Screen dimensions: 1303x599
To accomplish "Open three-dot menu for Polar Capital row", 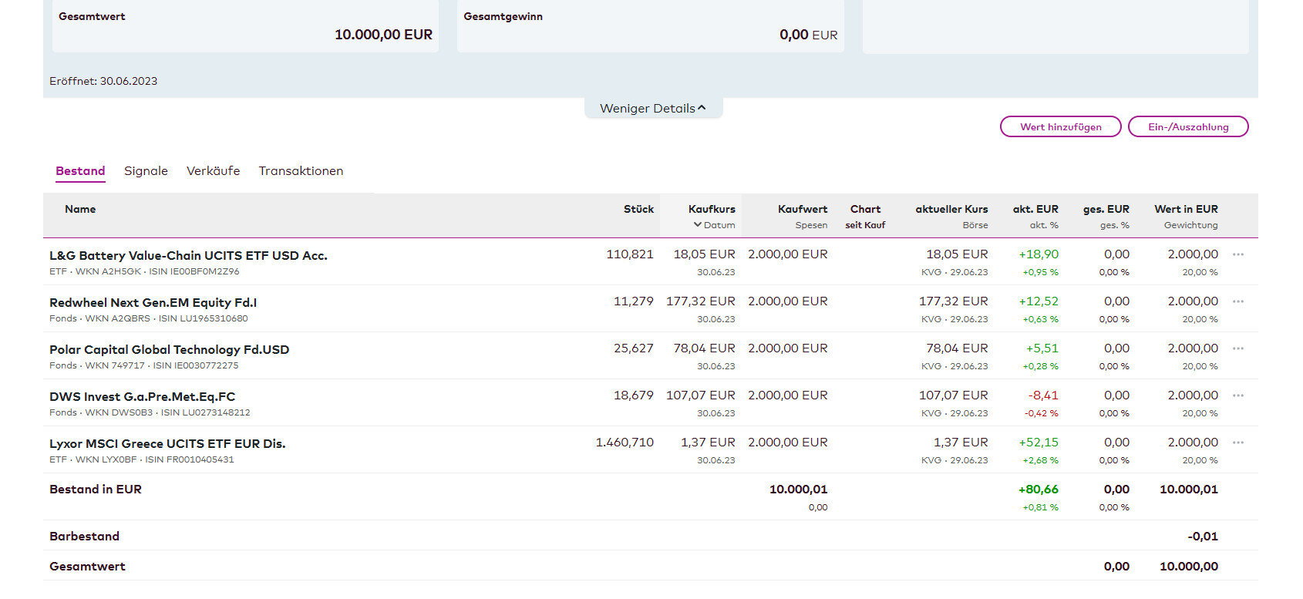I will tap(1238, 348).
